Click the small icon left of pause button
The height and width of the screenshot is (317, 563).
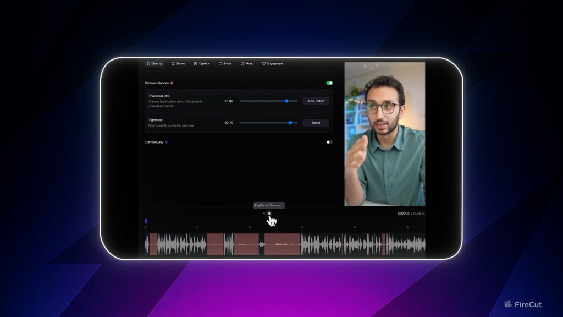tap(263, 214)
